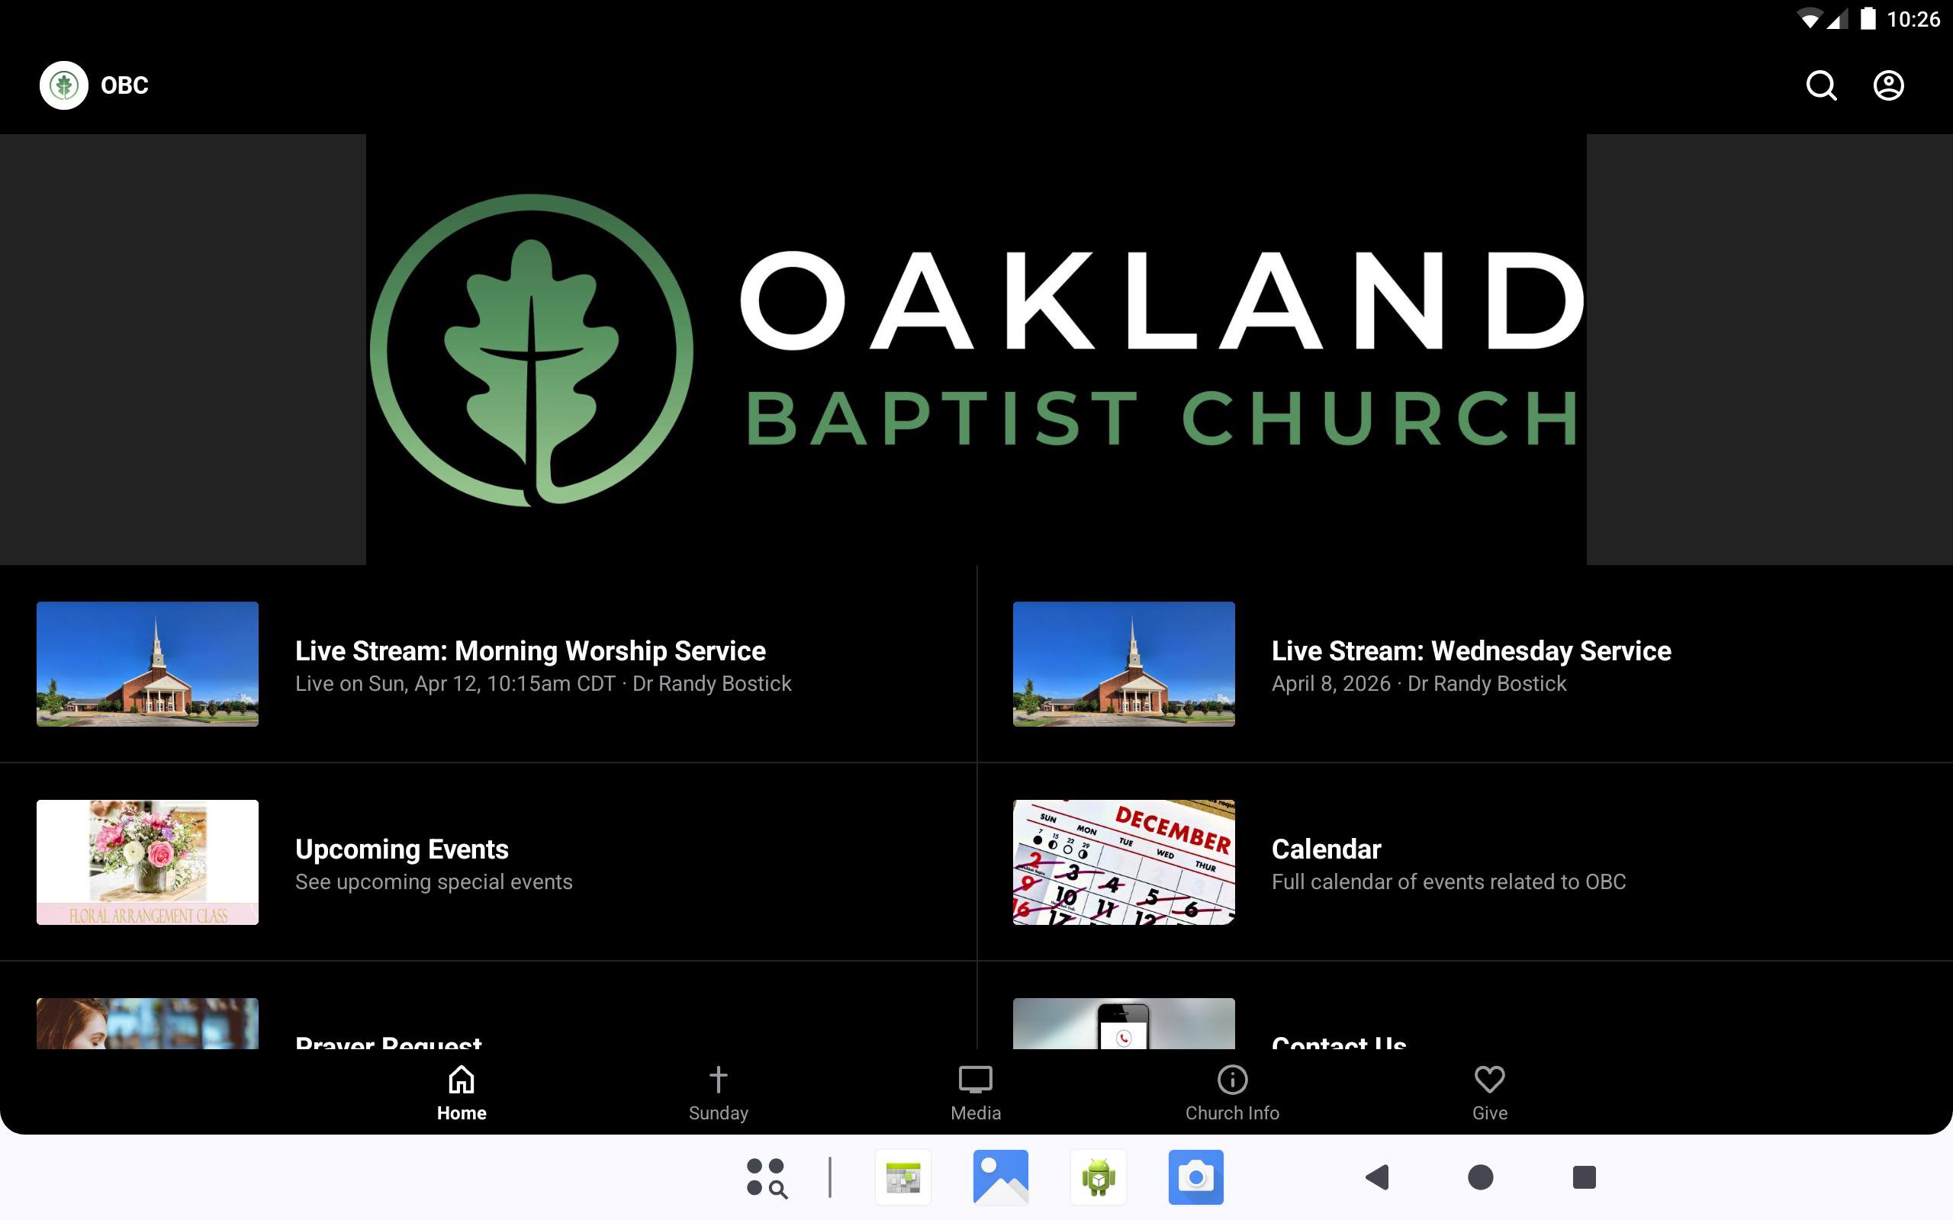1953x1220 pixels.
Task: Tap the December calendar thumbnail
Action: 1124,862
